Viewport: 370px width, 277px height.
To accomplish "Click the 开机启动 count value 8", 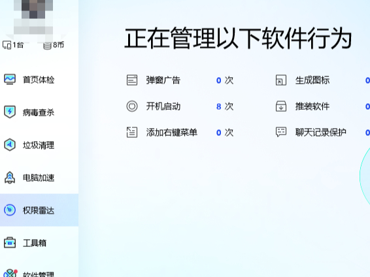I will (219, 106).
